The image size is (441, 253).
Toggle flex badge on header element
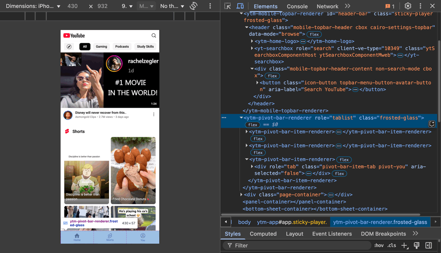[314, 34]
